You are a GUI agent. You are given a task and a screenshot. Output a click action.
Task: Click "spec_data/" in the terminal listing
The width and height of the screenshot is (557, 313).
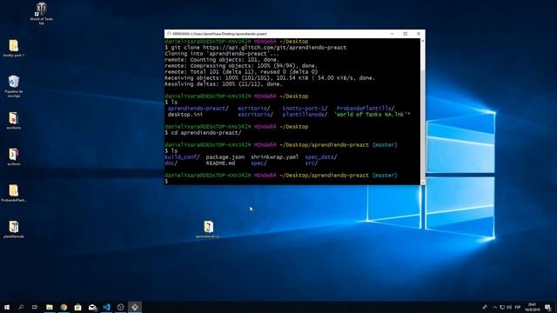[321, 156]
